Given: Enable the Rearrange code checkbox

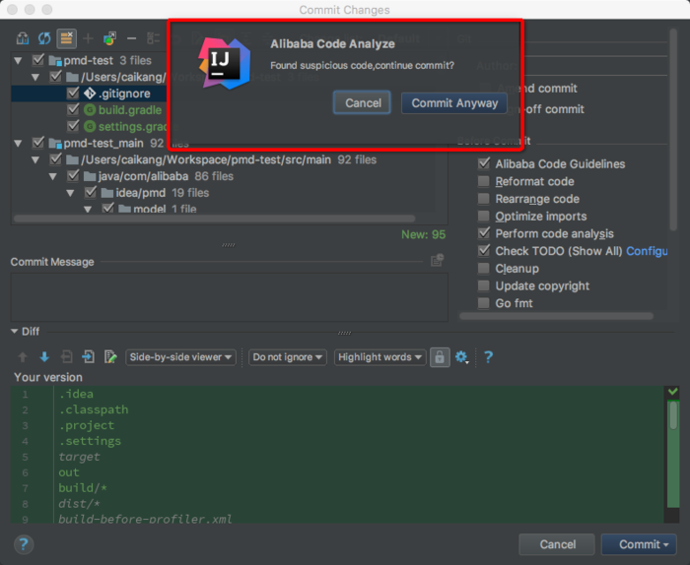Looking at the screenshot, I should pos(484,199).
